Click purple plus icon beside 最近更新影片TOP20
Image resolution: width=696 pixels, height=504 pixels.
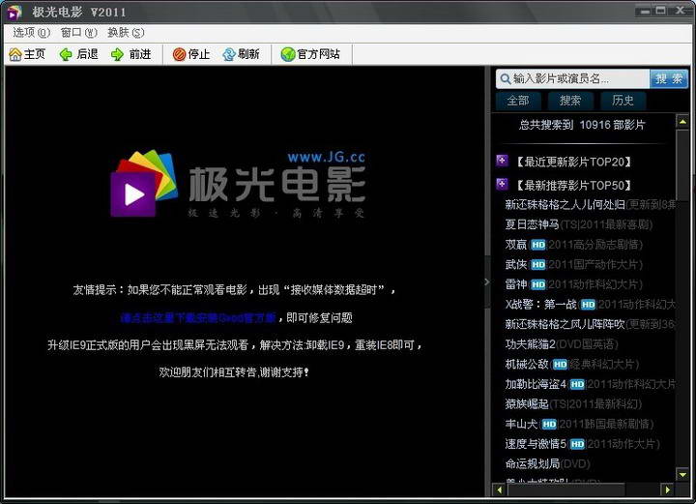click(x=502, y=161)
